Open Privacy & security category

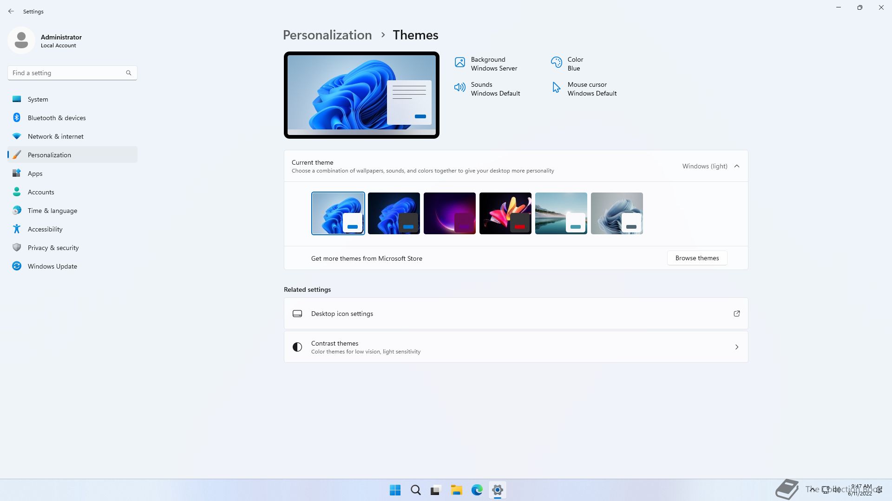[x=53, y=248]
